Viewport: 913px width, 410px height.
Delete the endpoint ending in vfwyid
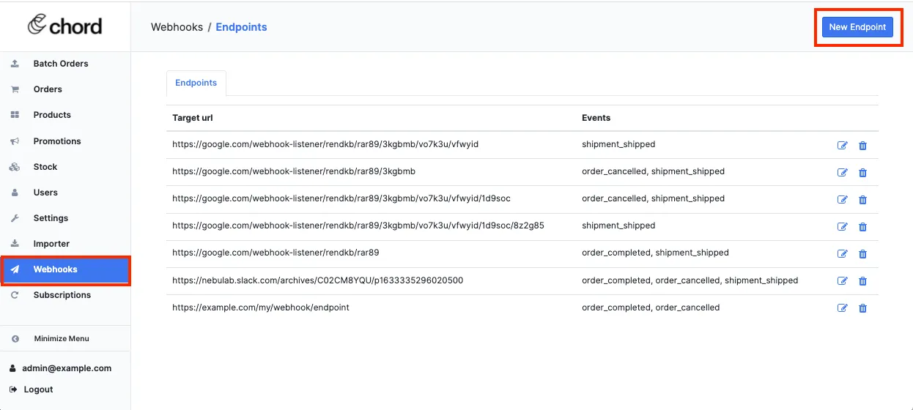862,146
